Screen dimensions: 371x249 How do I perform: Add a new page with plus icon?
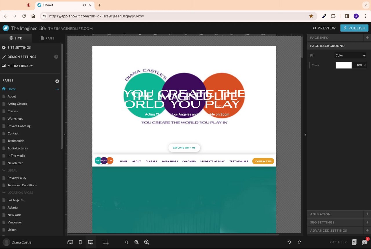[x=57, y=81]
